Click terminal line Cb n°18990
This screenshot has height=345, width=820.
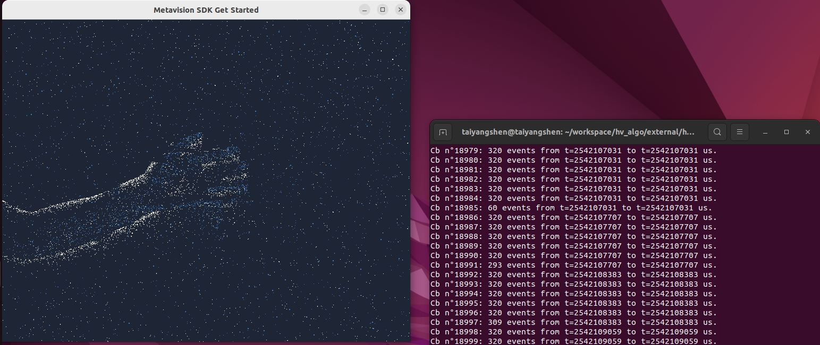pyautogui.click(x=573, y=255)
